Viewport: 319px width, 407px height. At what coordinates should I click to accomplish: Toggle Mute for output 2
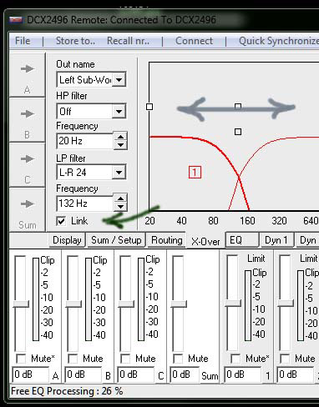click(285, 359)
